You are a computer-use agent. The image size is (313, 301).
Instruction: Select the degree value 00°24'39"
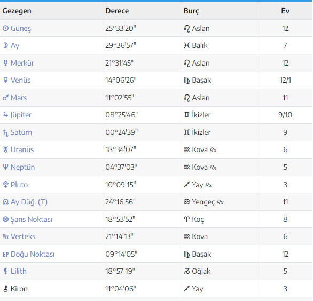pos(122,132)
